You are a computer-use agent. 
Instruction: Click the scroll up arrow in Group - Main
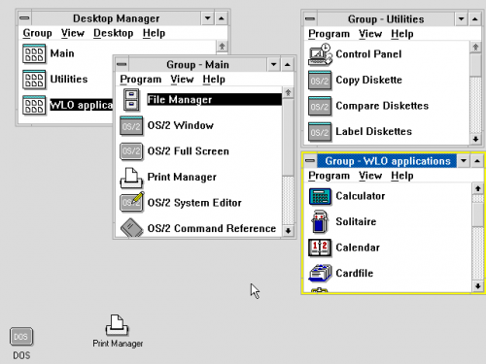tap(288, 93)
